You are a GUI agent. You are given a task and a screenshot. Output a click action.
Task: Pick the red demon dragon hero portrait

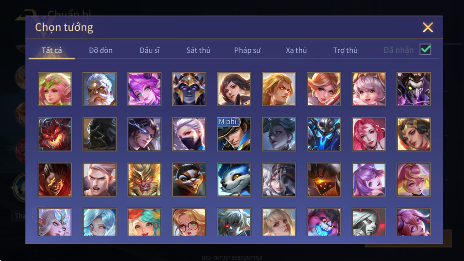tap(55, 134)
